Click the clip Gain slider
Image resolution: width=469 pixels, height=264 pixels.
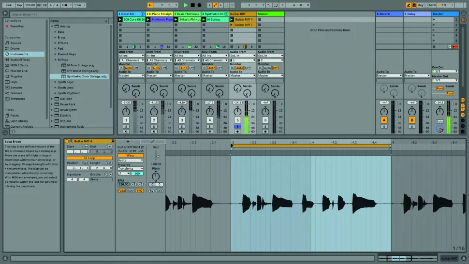(x=156, y=156)
